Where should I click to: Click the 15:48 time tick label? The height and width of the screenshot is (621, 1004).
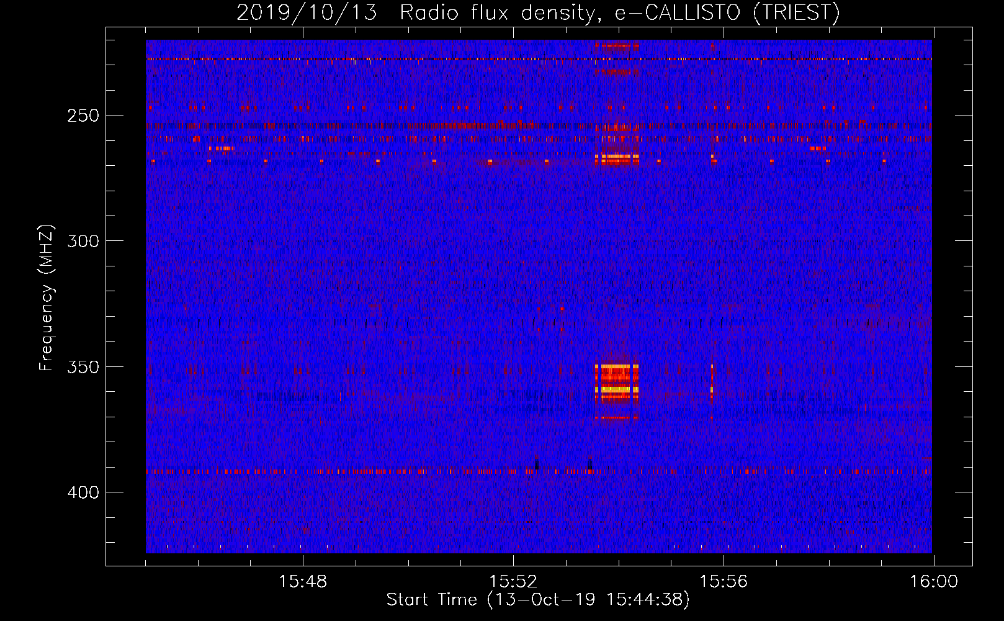point(303,582)
